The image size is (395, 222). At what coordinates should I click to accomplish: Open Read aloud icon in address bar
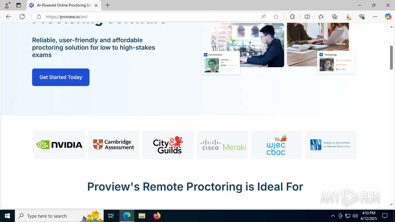coord(264,17)
